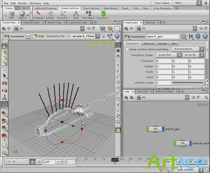Image resolution: width=210 pixels, height=173 pixels.
Task: Toggle pin on parameter pane
Action: tap(201, 28)
